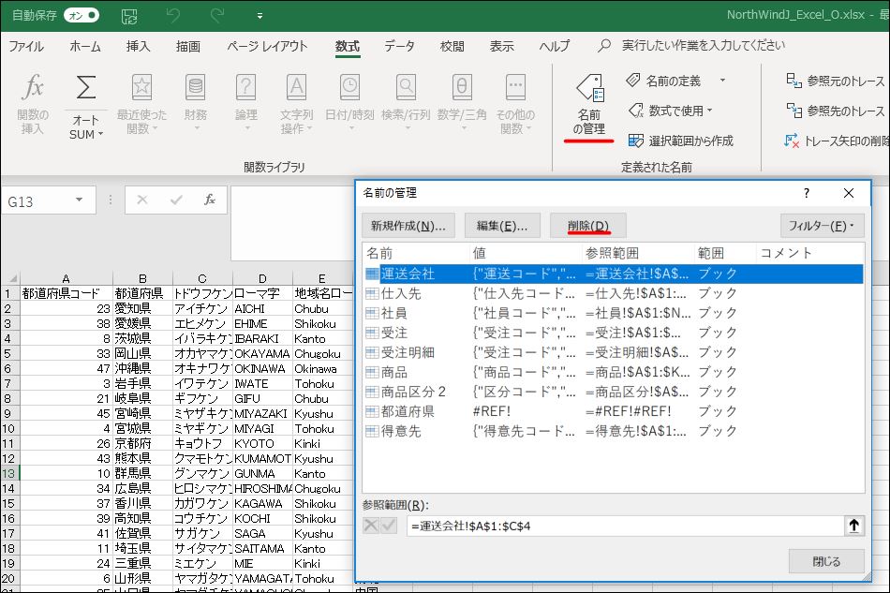The image size is (890, 593).
Task: Click the Redo arrow icon
Action: (216, 15)
